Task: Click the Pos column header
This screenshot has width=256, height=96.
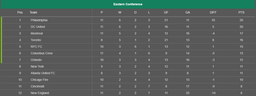Action: 20,12
